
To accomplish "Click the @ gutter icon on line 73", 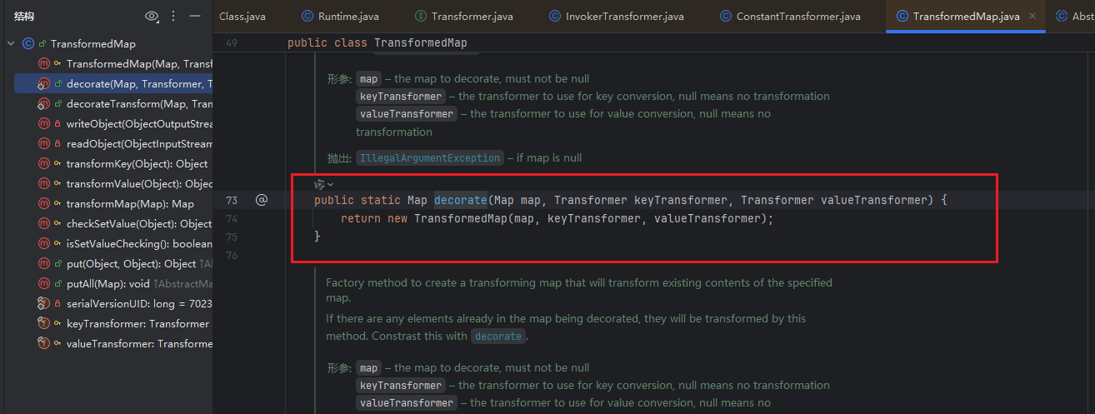I will 261,200.
